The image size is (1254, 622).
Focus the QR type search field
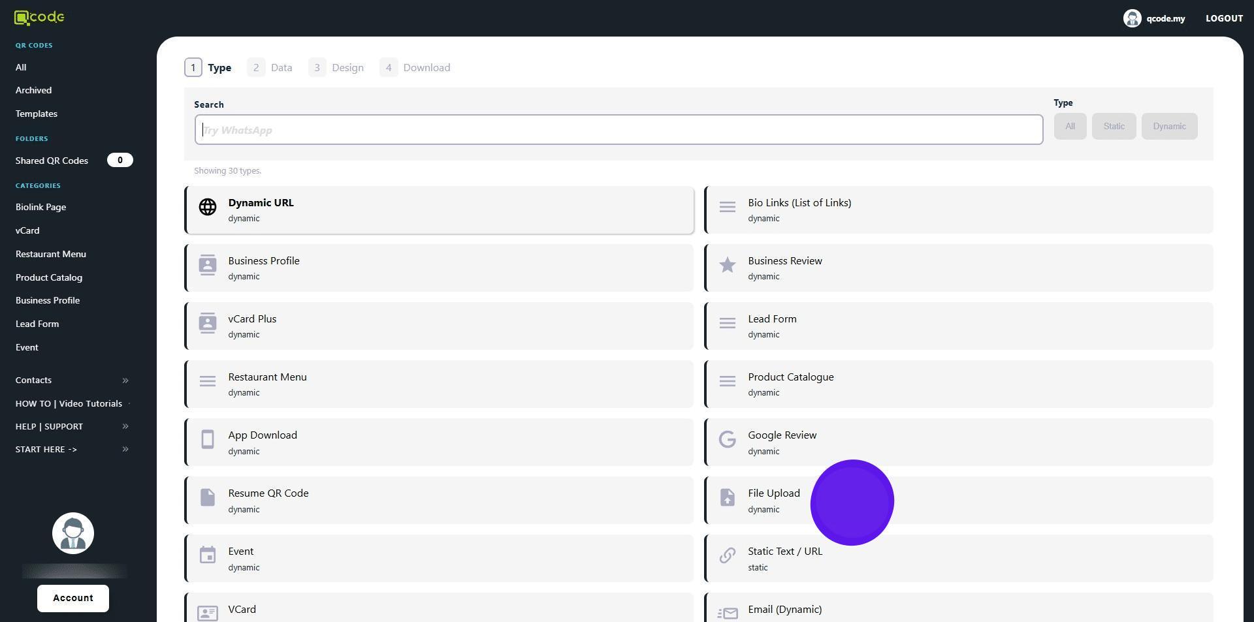618,130
